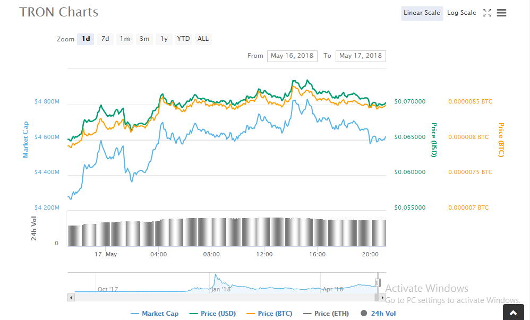Screen dimensions: 530x320
Task: Set zoom range to 7d
Action: 105,39
